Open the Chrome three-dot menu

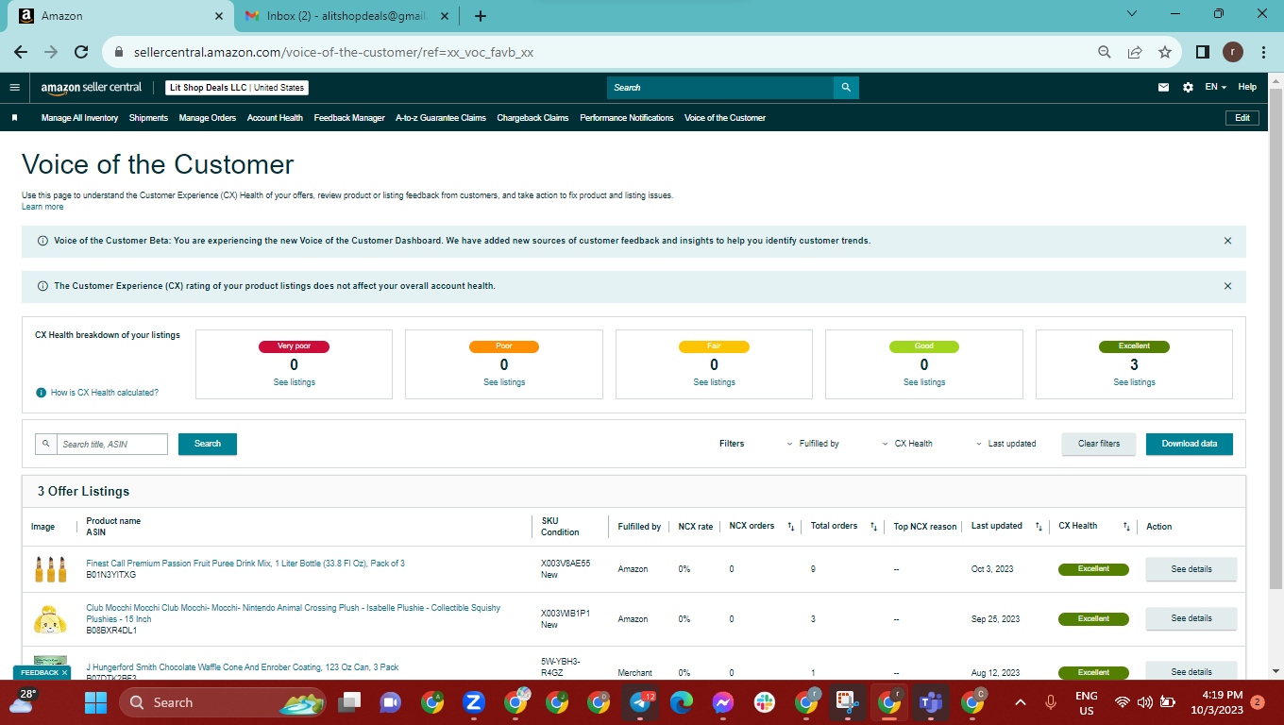tap(1263, 52)
